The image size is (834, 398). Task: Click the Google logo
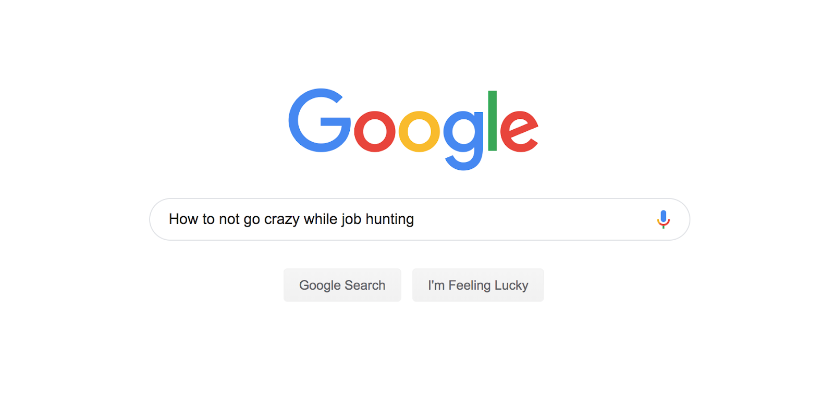[x=413, y=129]
